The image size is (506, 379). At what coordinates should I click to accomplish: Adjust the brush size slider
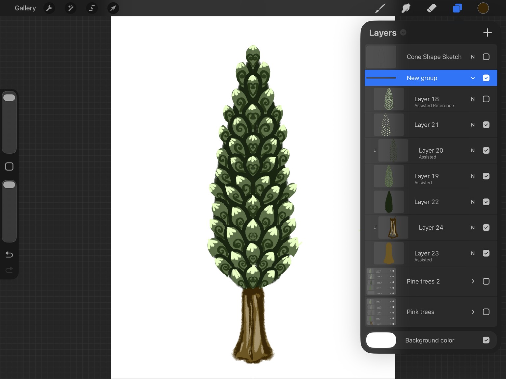tap(9, 122)
